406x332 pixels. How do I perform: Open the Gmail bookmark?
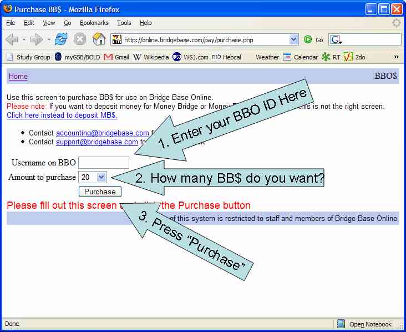point(116,57)
